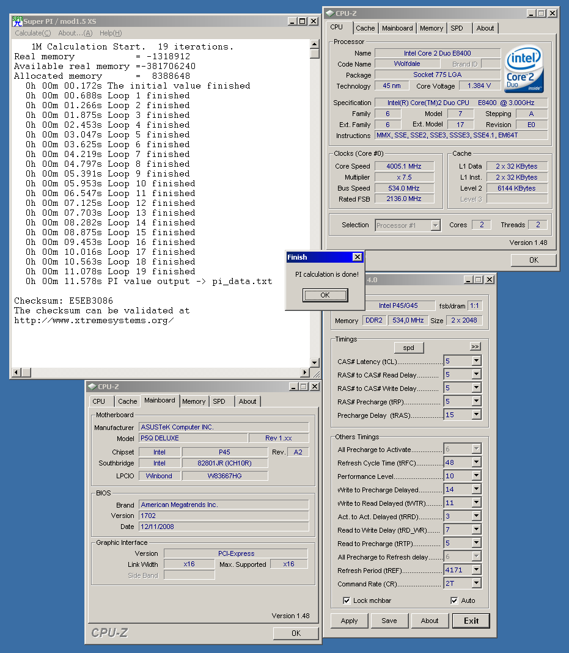Viewport: 569px width, 653px height.
Task: Switch to About tab in top CPU-Z
Action: pyautogui.click(x=485, y=28)
